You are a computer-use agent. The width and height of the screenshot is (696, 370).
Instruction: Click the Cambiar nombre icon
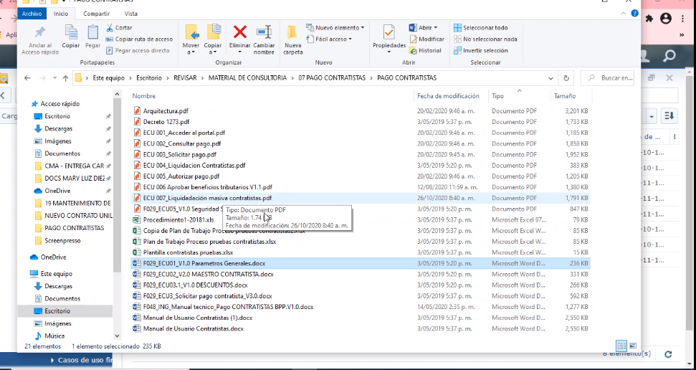264,32
